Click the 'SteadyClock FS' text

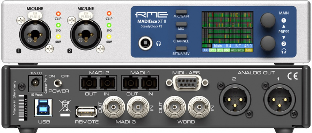(x=151, y=27)
